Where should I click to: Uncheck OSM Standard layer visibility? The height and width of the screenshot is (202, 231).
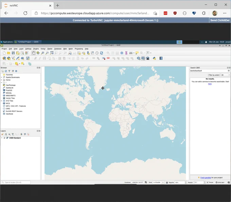(x=4, y=138)
